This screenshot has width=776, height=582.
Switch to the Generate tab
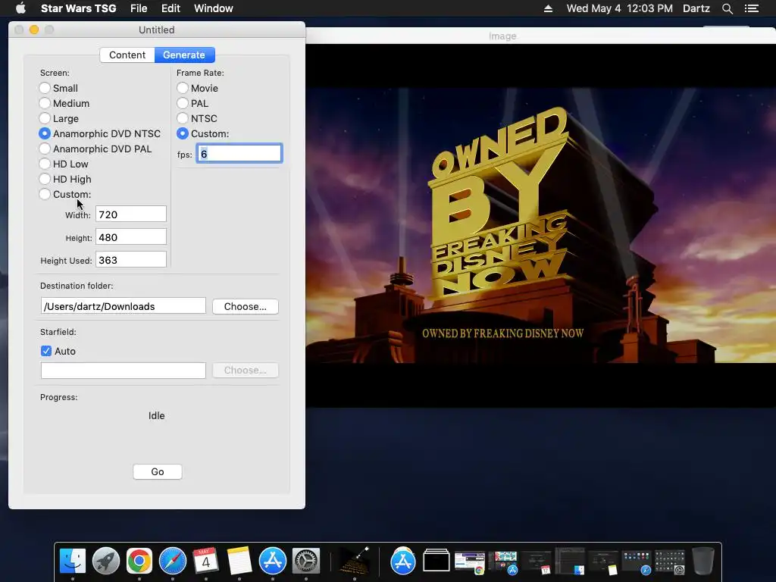[184, 55]
